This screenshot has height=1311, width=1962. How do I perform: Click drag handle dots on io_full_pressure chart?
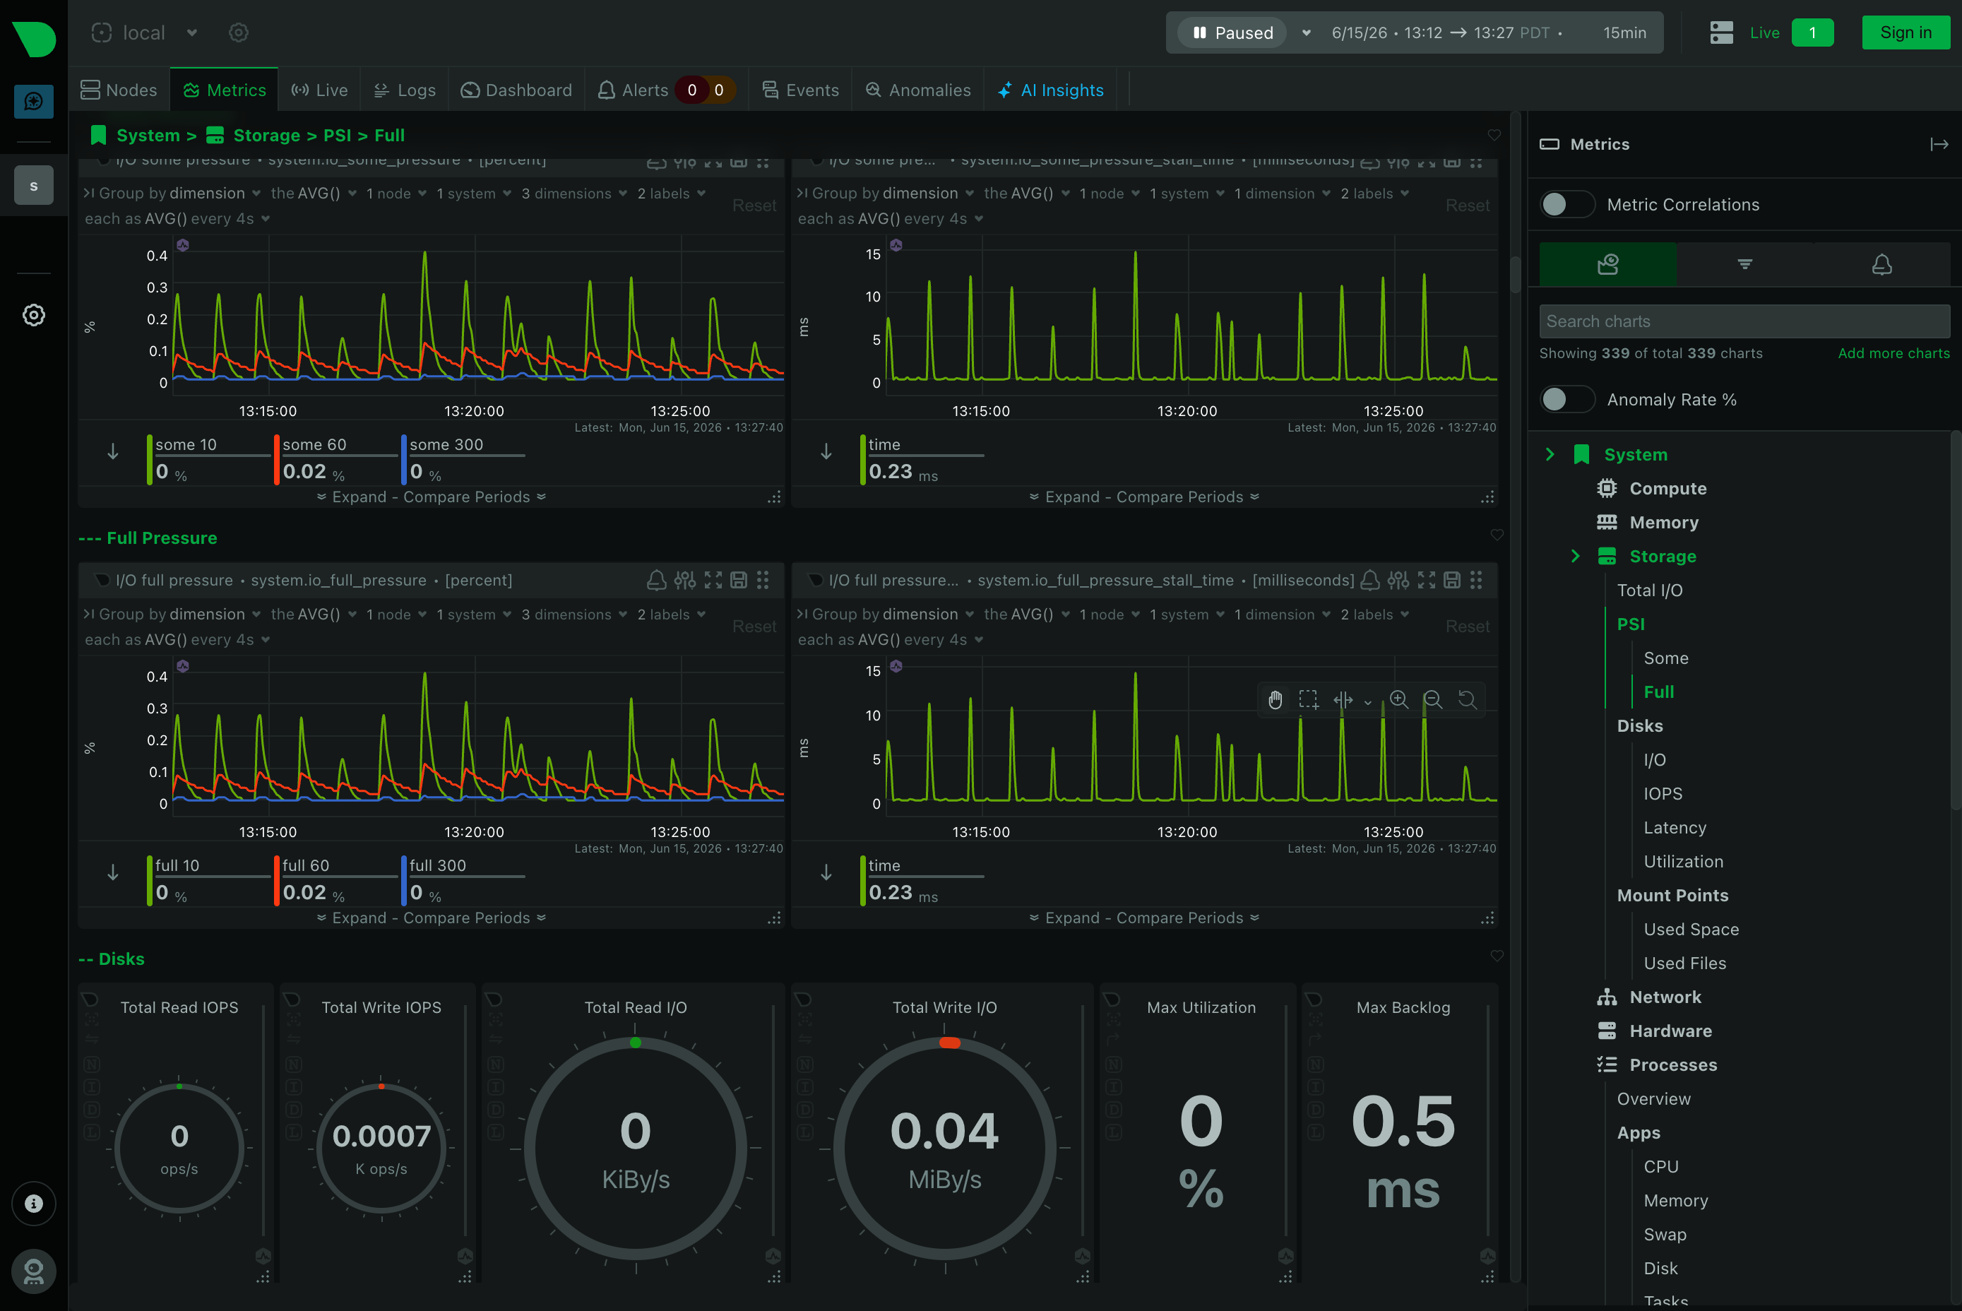coord(762,580)
